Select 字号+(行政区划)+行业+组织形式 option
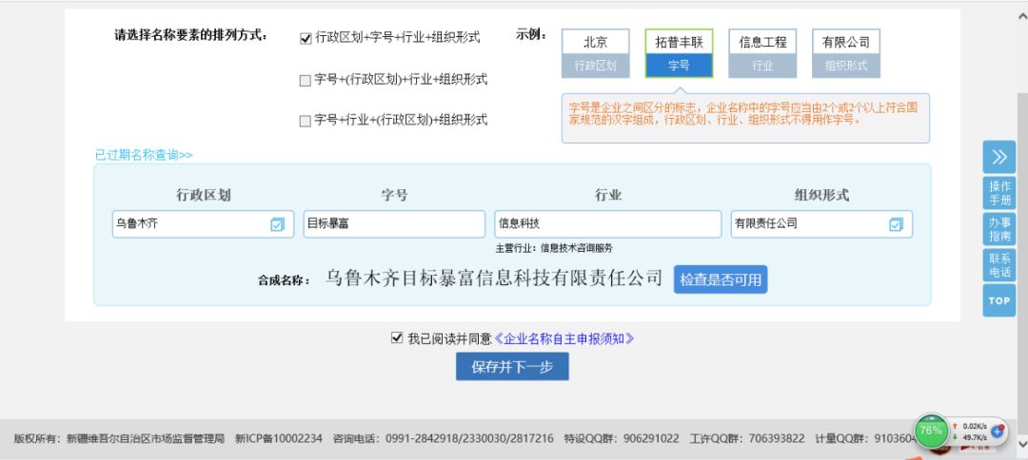 (x=306, y=80)
